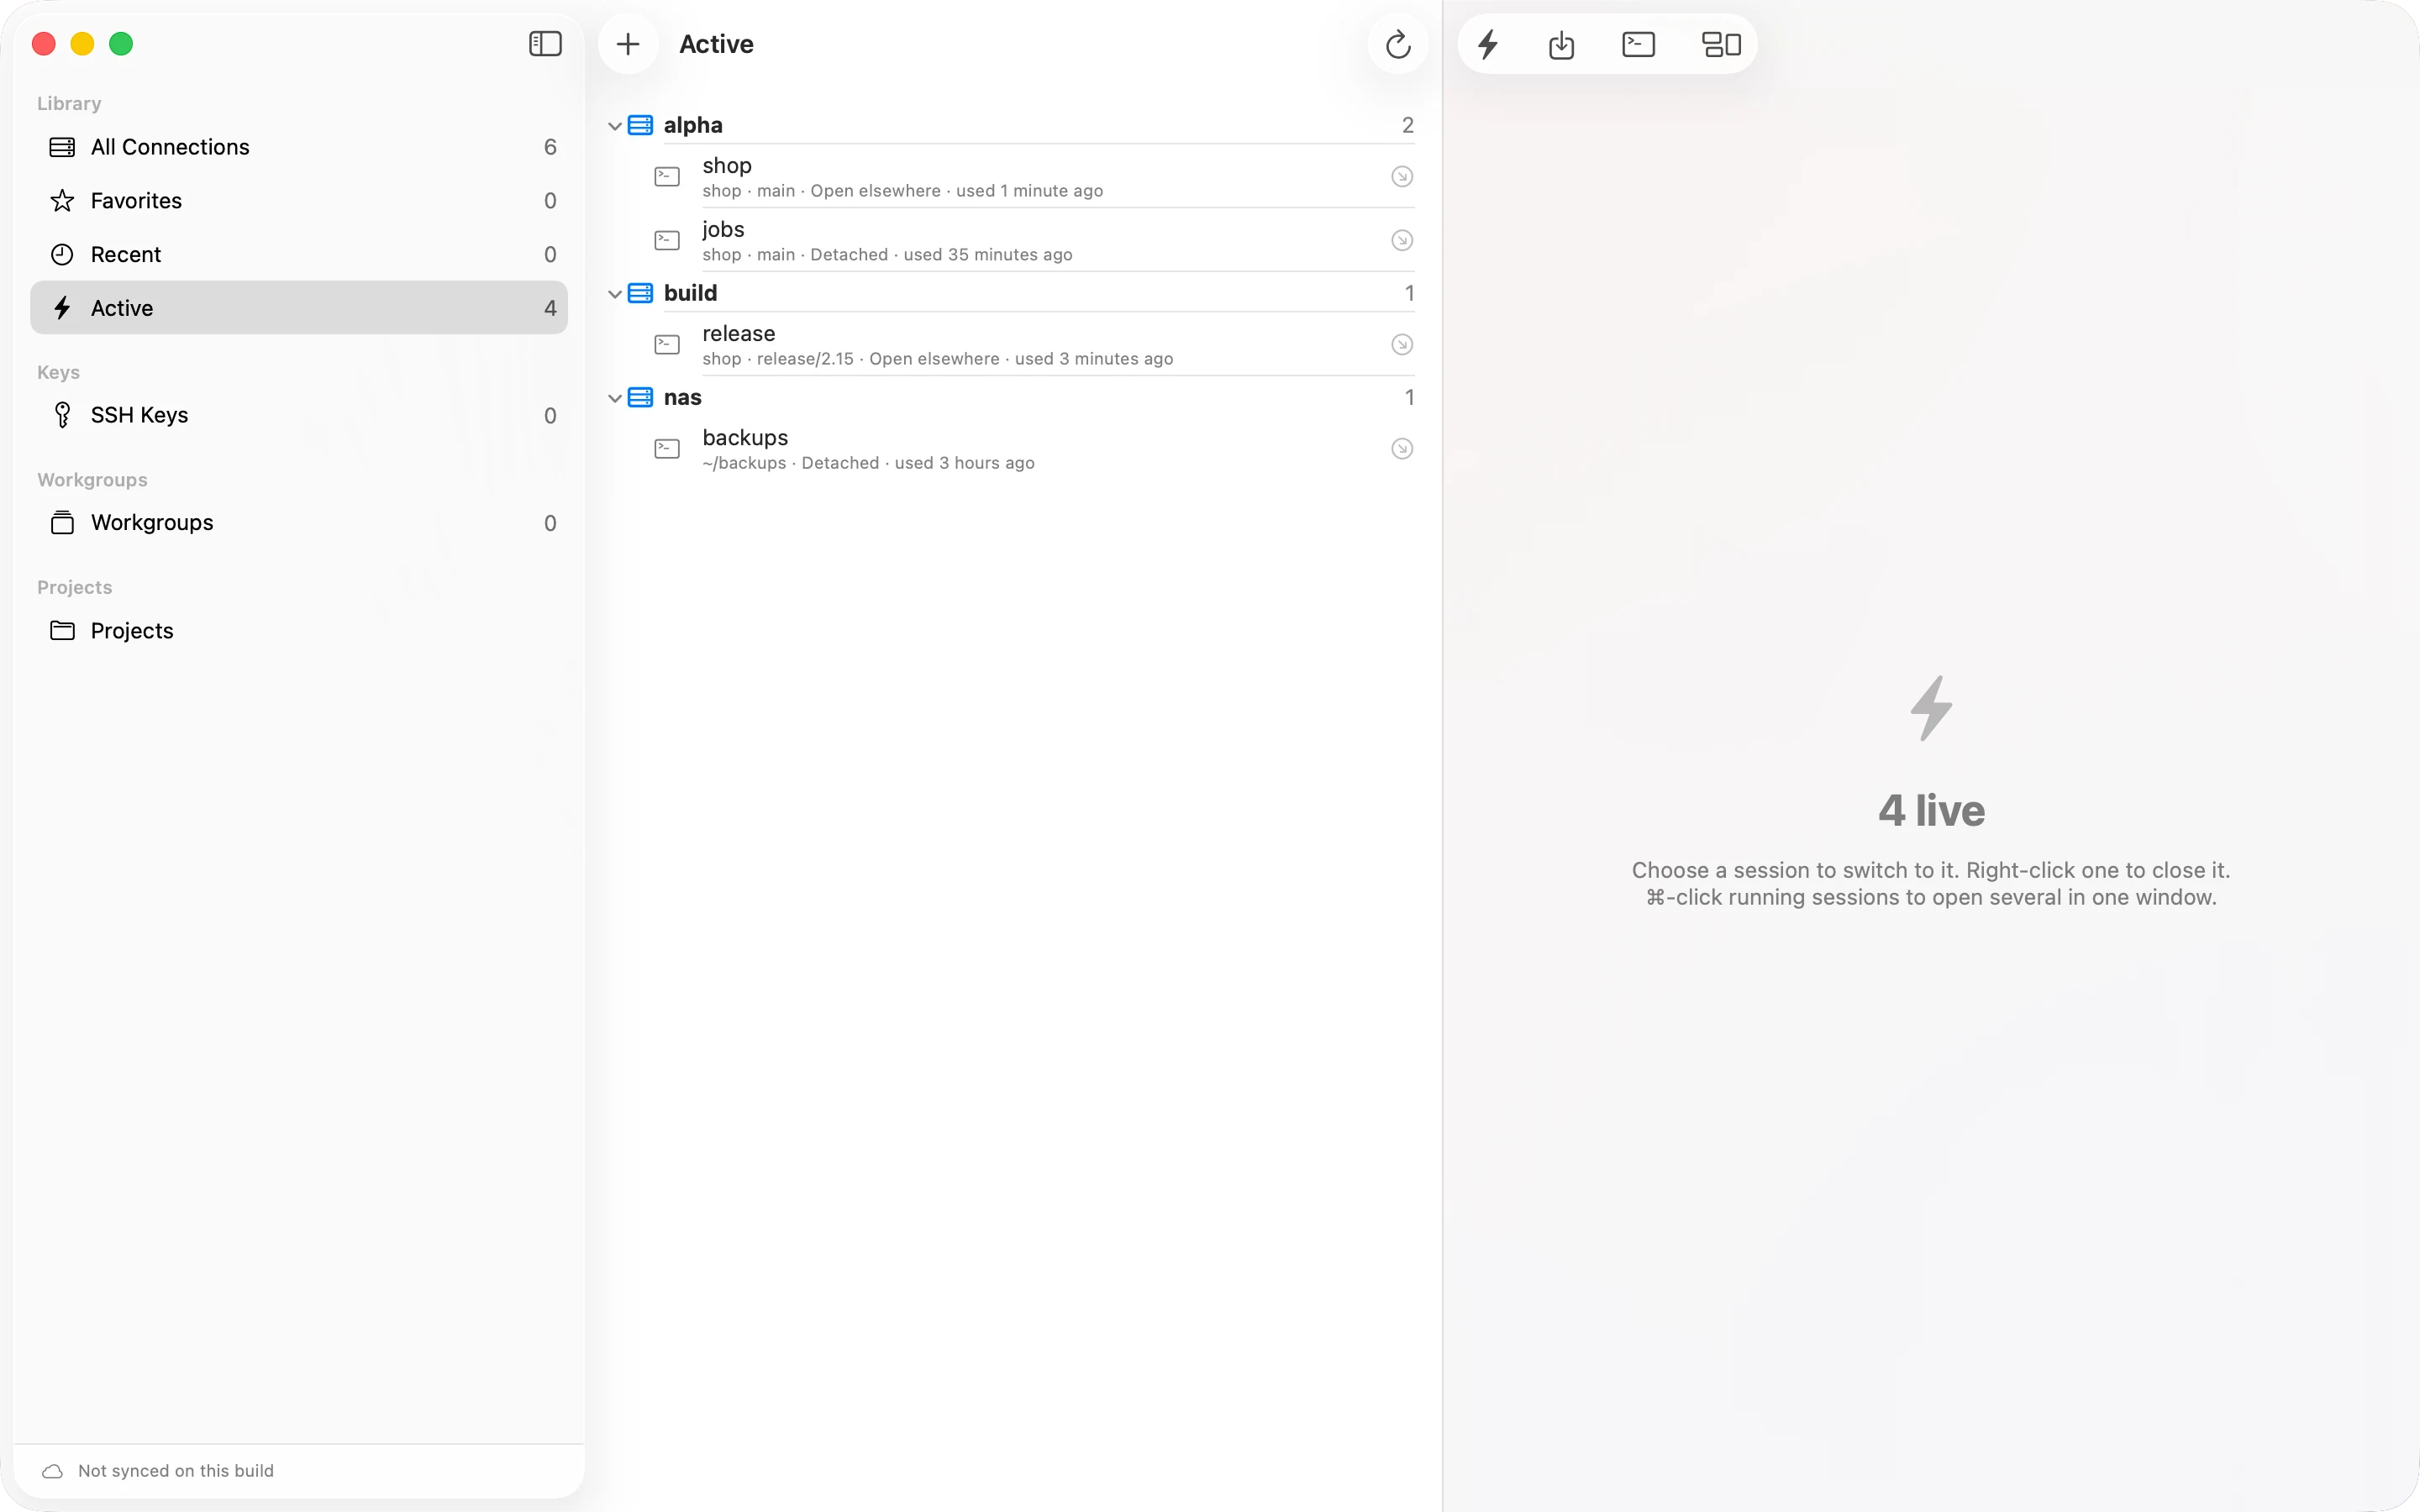Select the jobs session row

[x=1013, y=241]
